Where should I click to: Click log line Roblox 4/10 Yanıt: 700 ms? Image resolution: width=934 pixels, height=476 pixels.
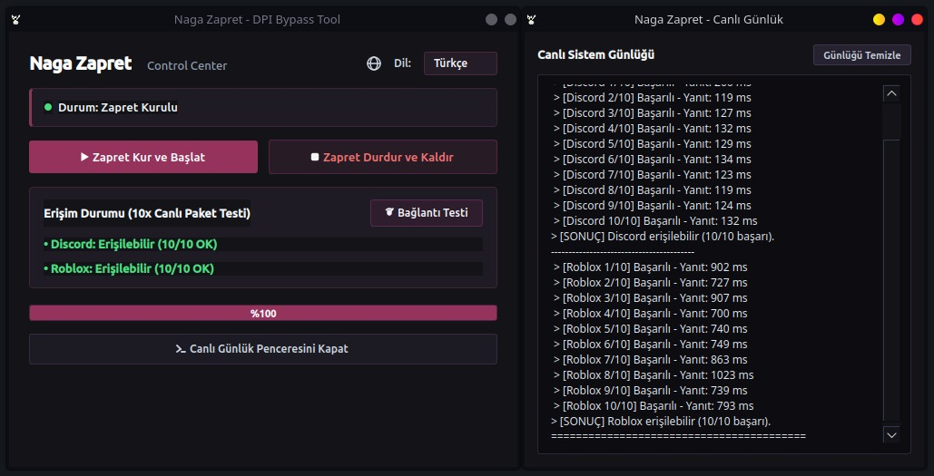pyautogui.click(x=651, y=314)
